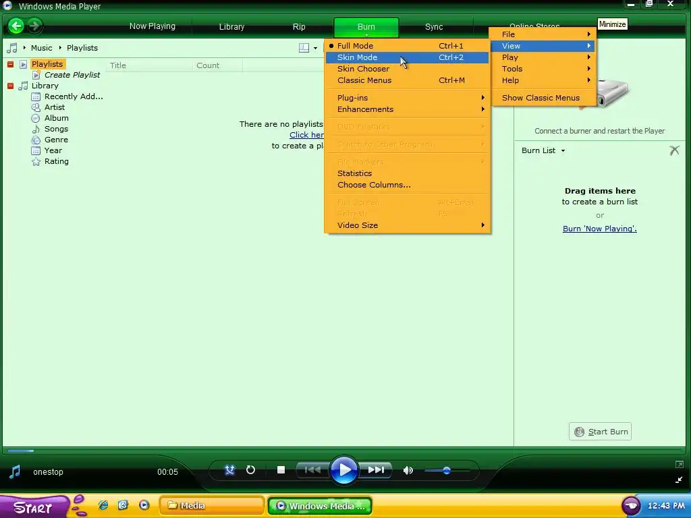Open Statistics from View menu
The width and height of the screenshot is (691, 518).
point(407,173)
